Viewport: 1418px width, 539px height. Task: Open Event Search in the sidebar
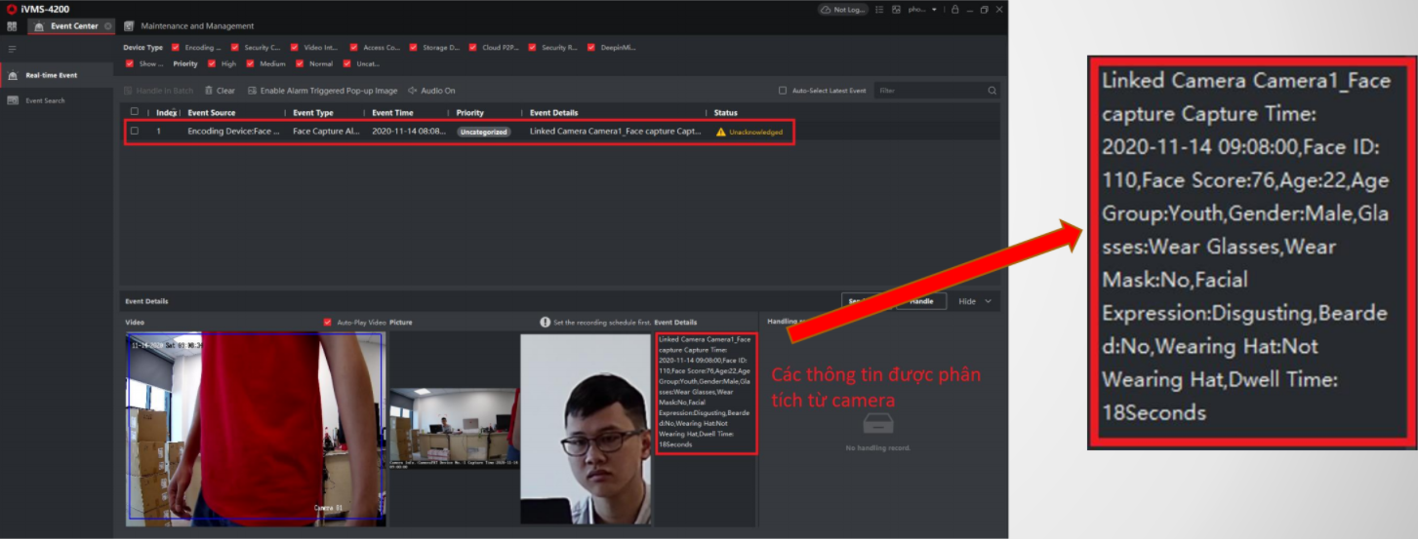tap(45, 100)
